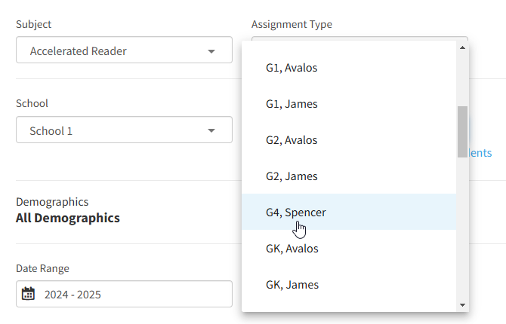Choose G2, James option
Viewport: 506px width, 324px height.
pos(349,176)
